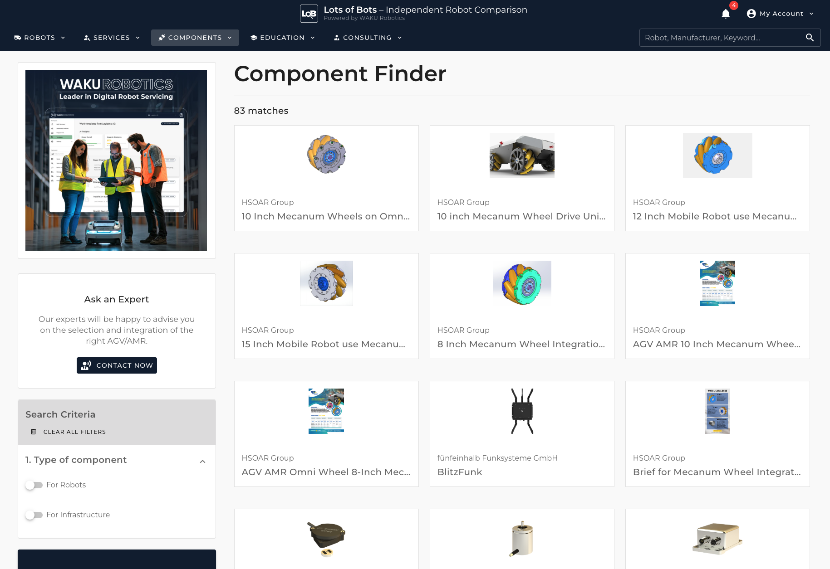Click the trash icon beside Clear All Filters
830x569 pixels.
(x=33, y=432)
